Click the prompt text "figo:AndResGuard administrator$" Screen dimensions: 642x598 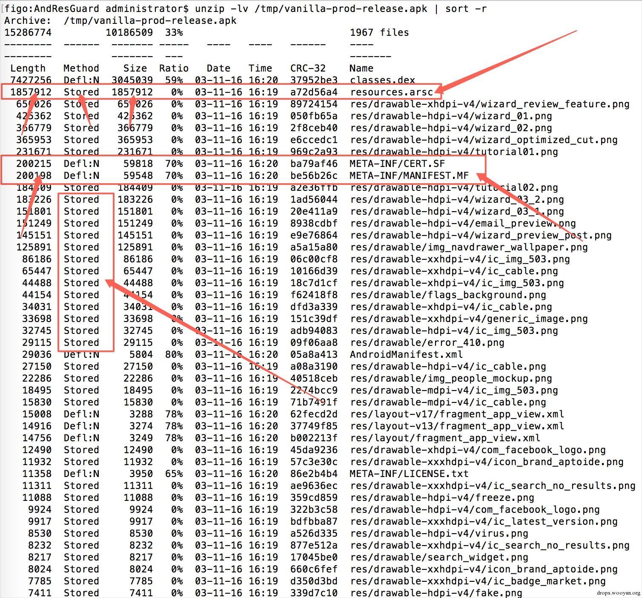(x=96, y=9)
